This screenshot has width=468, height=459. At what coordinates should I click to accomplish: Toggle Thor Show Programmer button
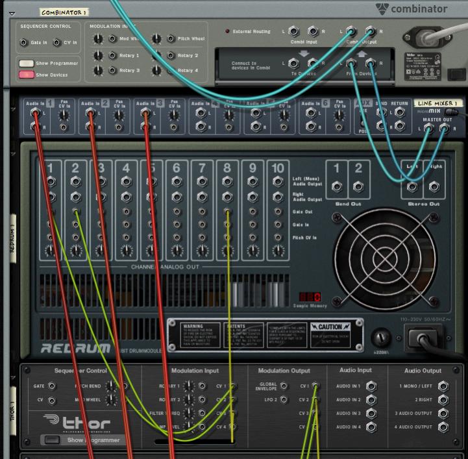pyautogui.click(x=52, y=440)
